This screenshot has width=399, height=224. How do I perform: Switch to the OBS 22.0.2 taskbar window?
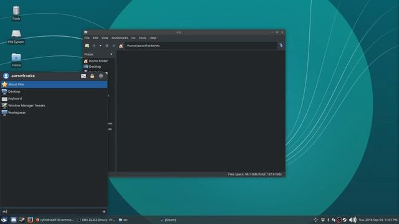96,220
